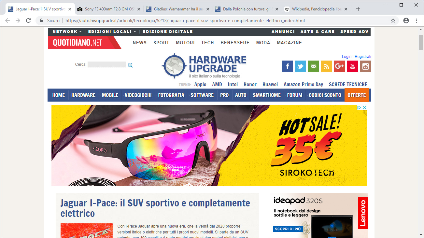424x238 pixels.
Task: Open the PRO menu item
Action: point(224,95)
